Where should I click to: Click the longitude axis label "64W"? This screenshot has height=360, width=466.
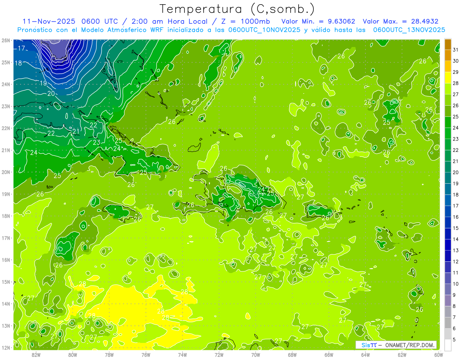pos(365,354)
